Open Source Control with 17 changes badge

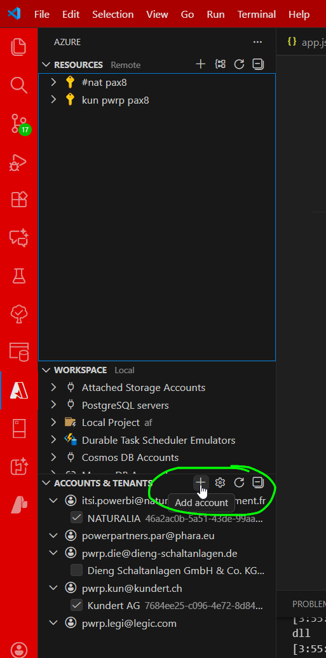click(18, 125)
